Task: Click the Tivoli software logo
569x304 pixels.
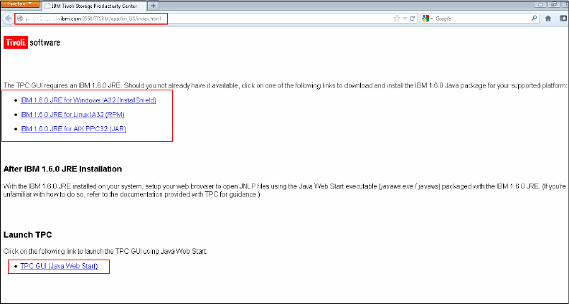Action: [x=32, y=43]
